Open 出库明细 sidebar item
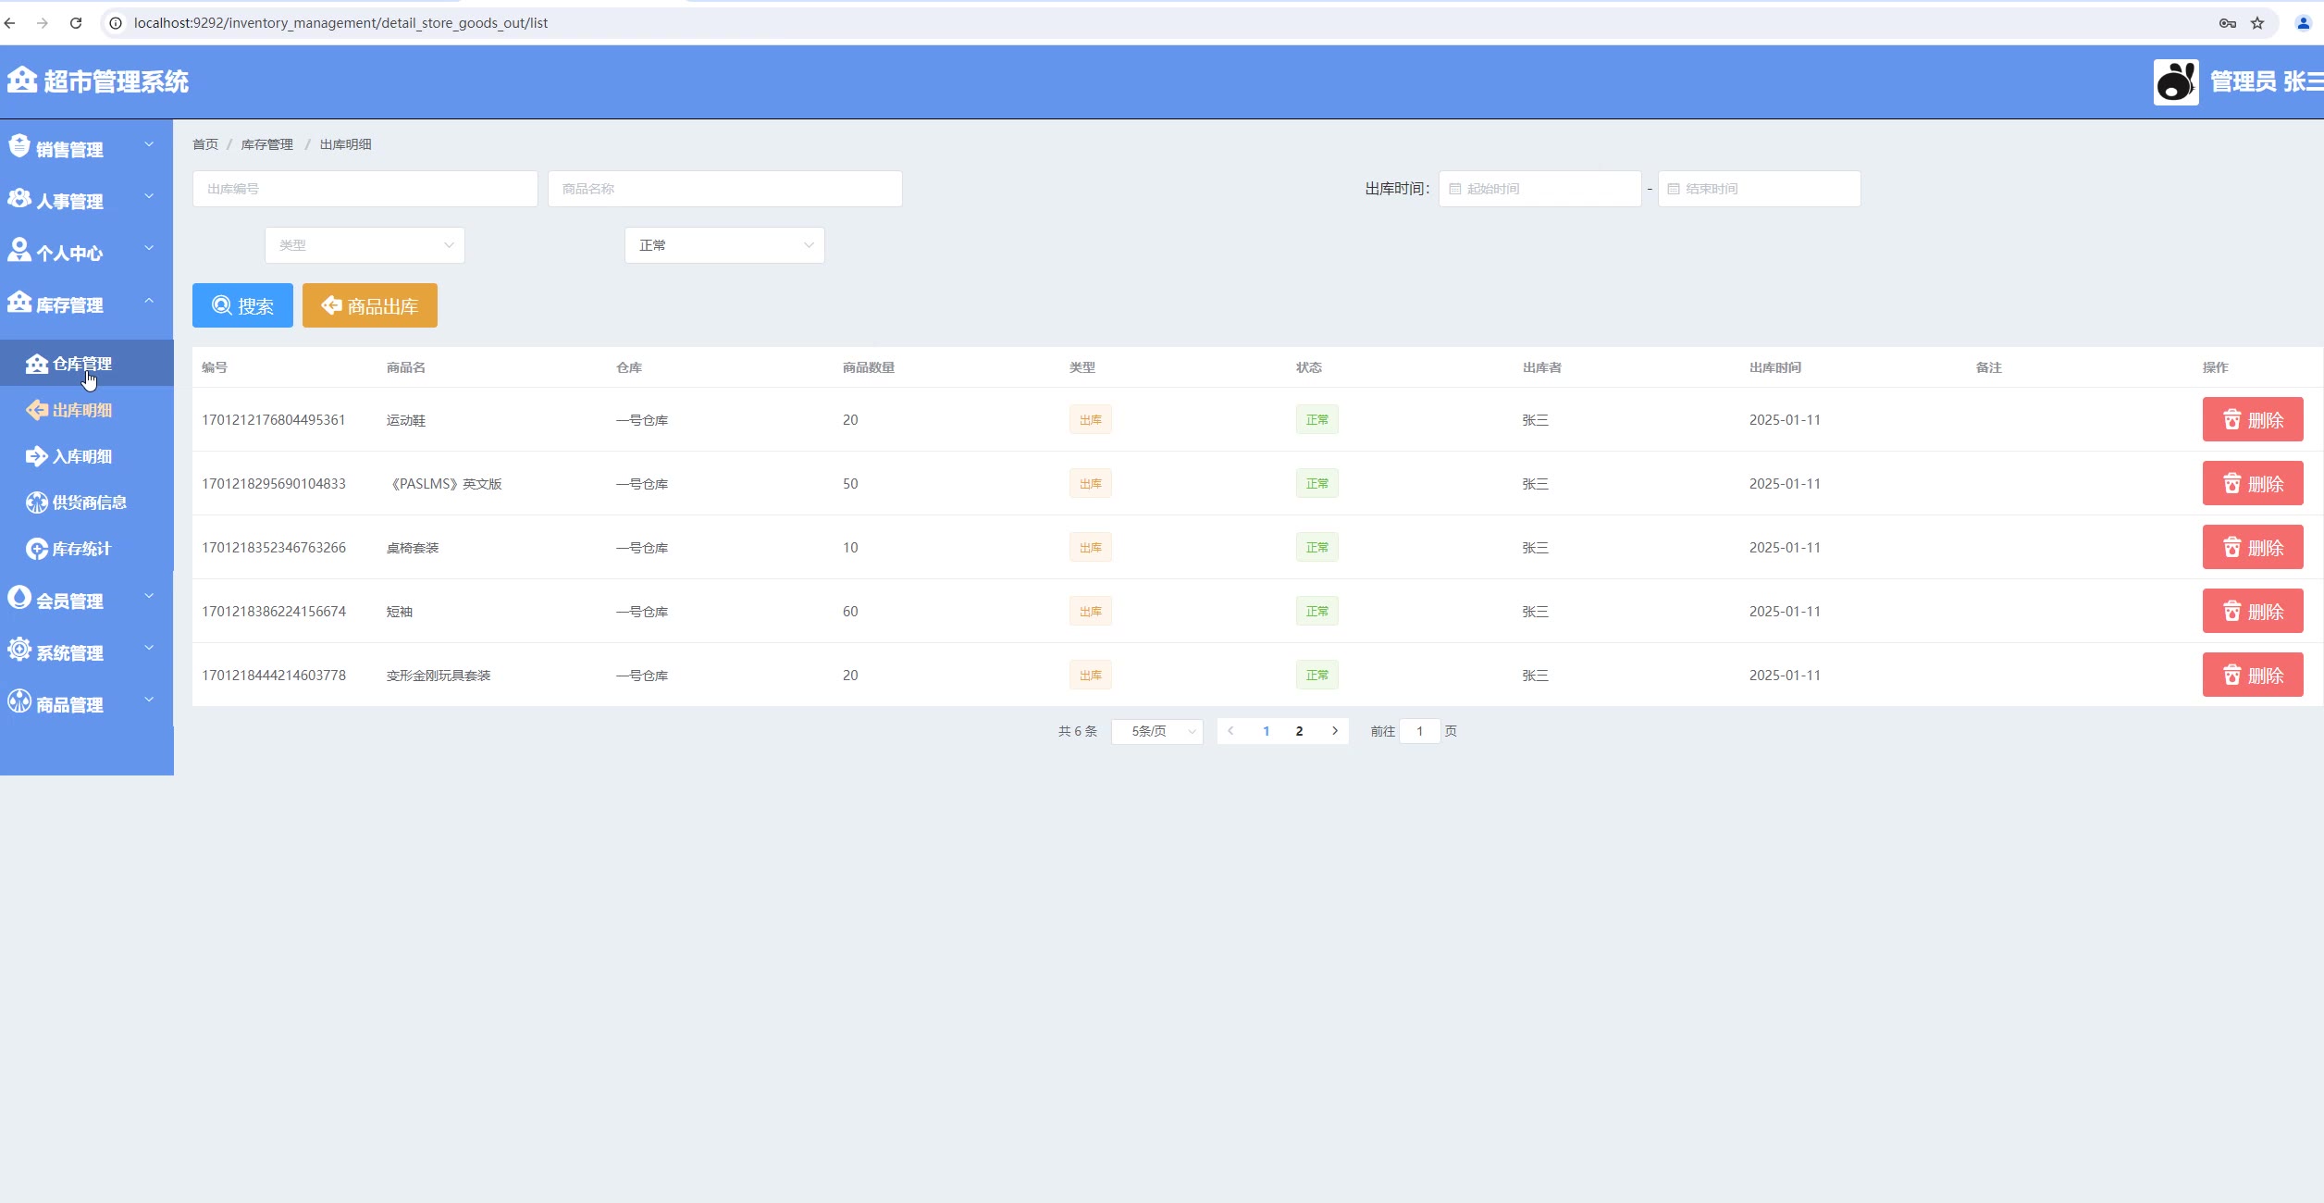The image size is (2324, 1203). click(x=81, y=410)
